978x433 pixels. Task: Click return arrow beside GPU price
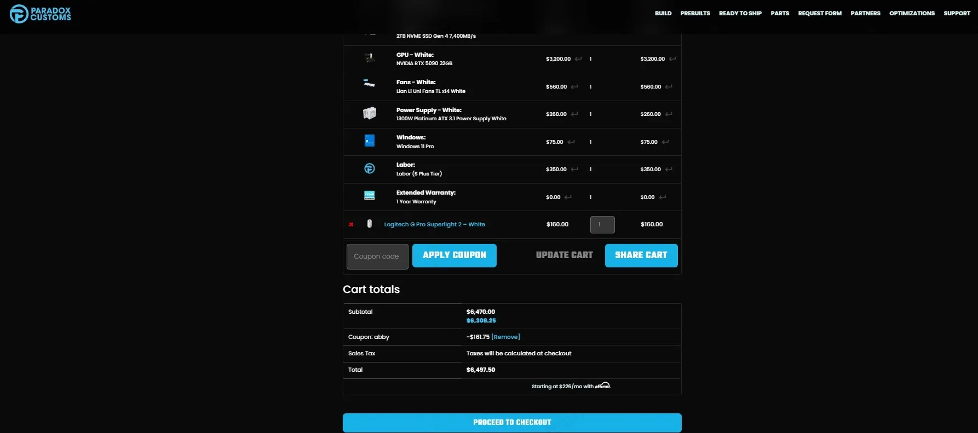(x=578, y=59)
